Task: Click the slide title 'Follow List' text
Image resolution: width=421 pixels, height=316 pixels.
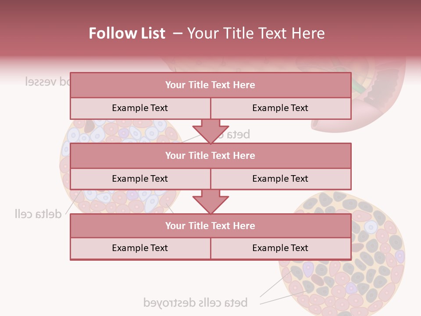Action: click(x=127, y=33)
